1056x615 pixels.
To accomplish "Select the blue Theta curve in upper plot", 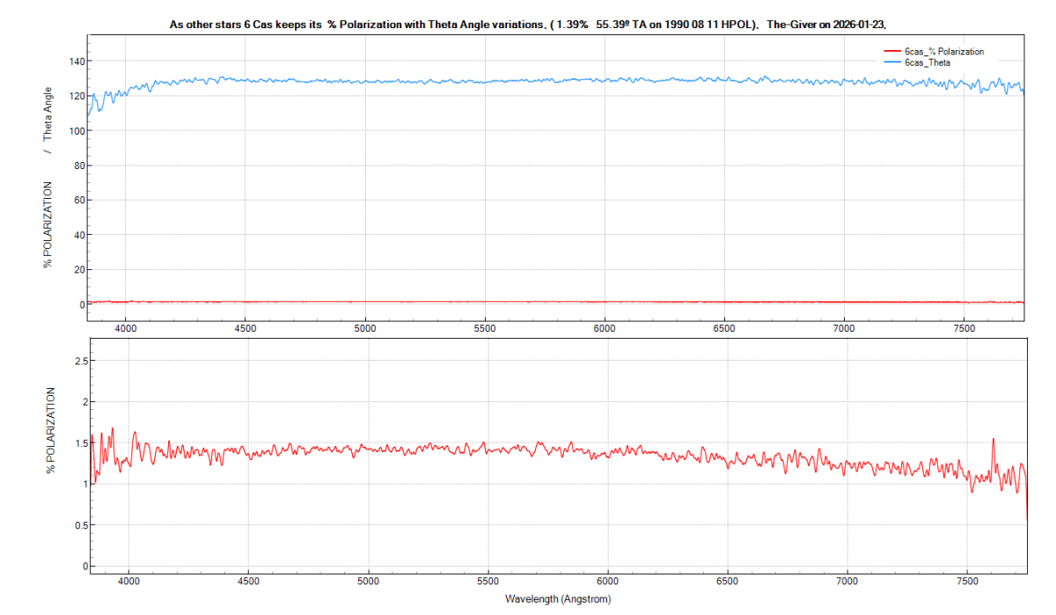I will (x=528, y=80).
